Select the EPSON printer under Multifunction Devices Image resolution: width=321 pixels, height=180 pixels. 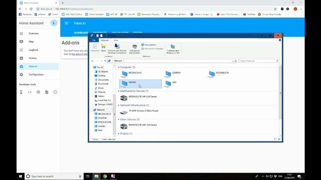[x=139, y=98]
